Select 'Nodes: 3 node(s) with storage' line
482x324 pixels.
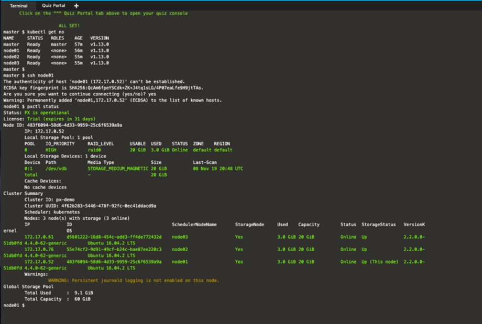(x=77, y=218)
